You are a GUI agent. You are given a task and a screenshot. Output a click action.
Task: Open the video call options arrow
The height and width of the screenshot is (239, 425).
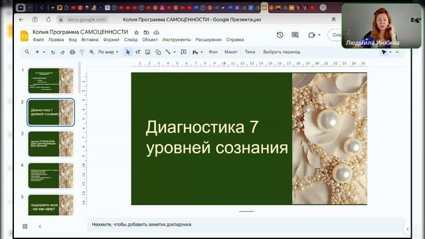(x=319, y=35)
